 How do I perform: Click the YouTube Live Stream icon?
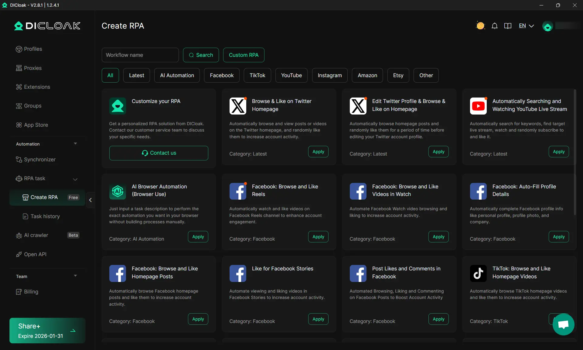coord(478,106)
